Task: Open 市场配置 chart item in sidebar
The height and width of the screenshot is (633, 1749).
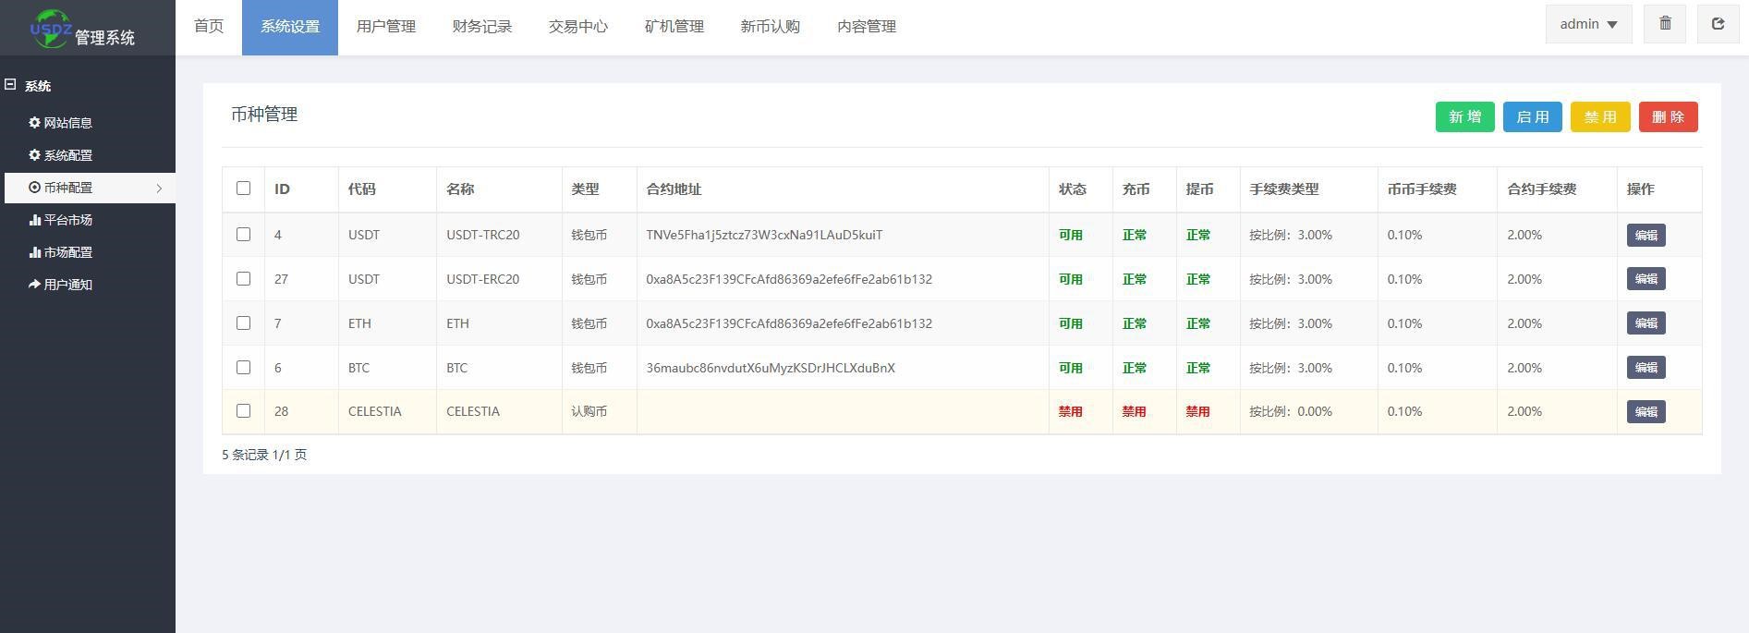Action: coord(61,252)
